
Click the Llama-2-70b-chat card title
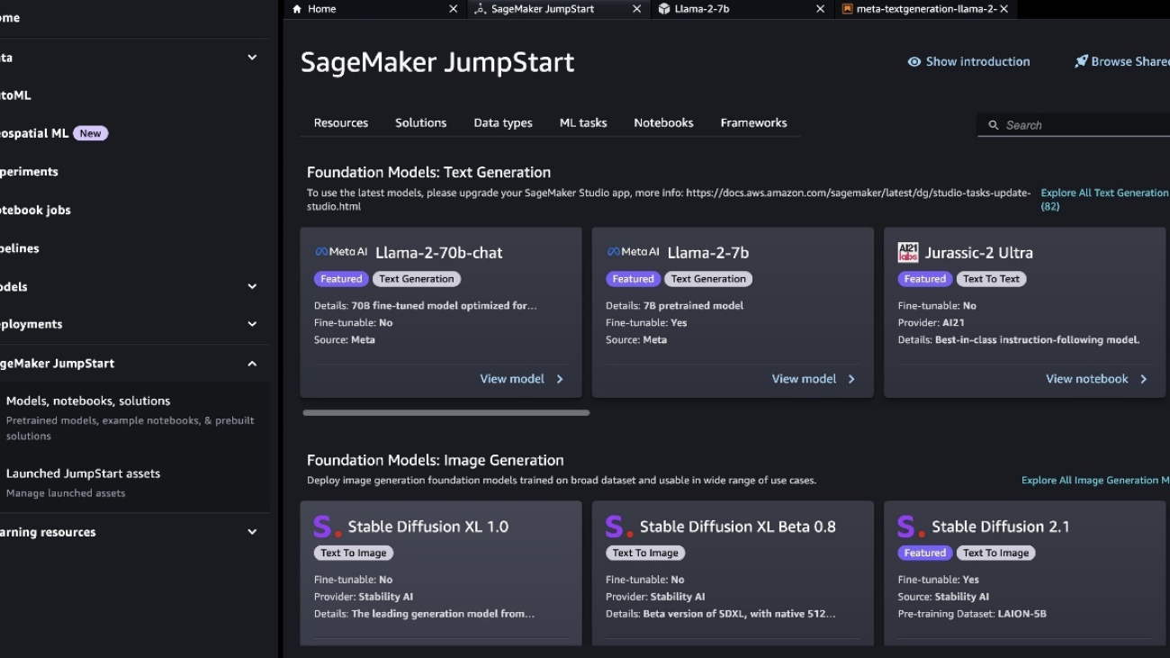(439, 253)
